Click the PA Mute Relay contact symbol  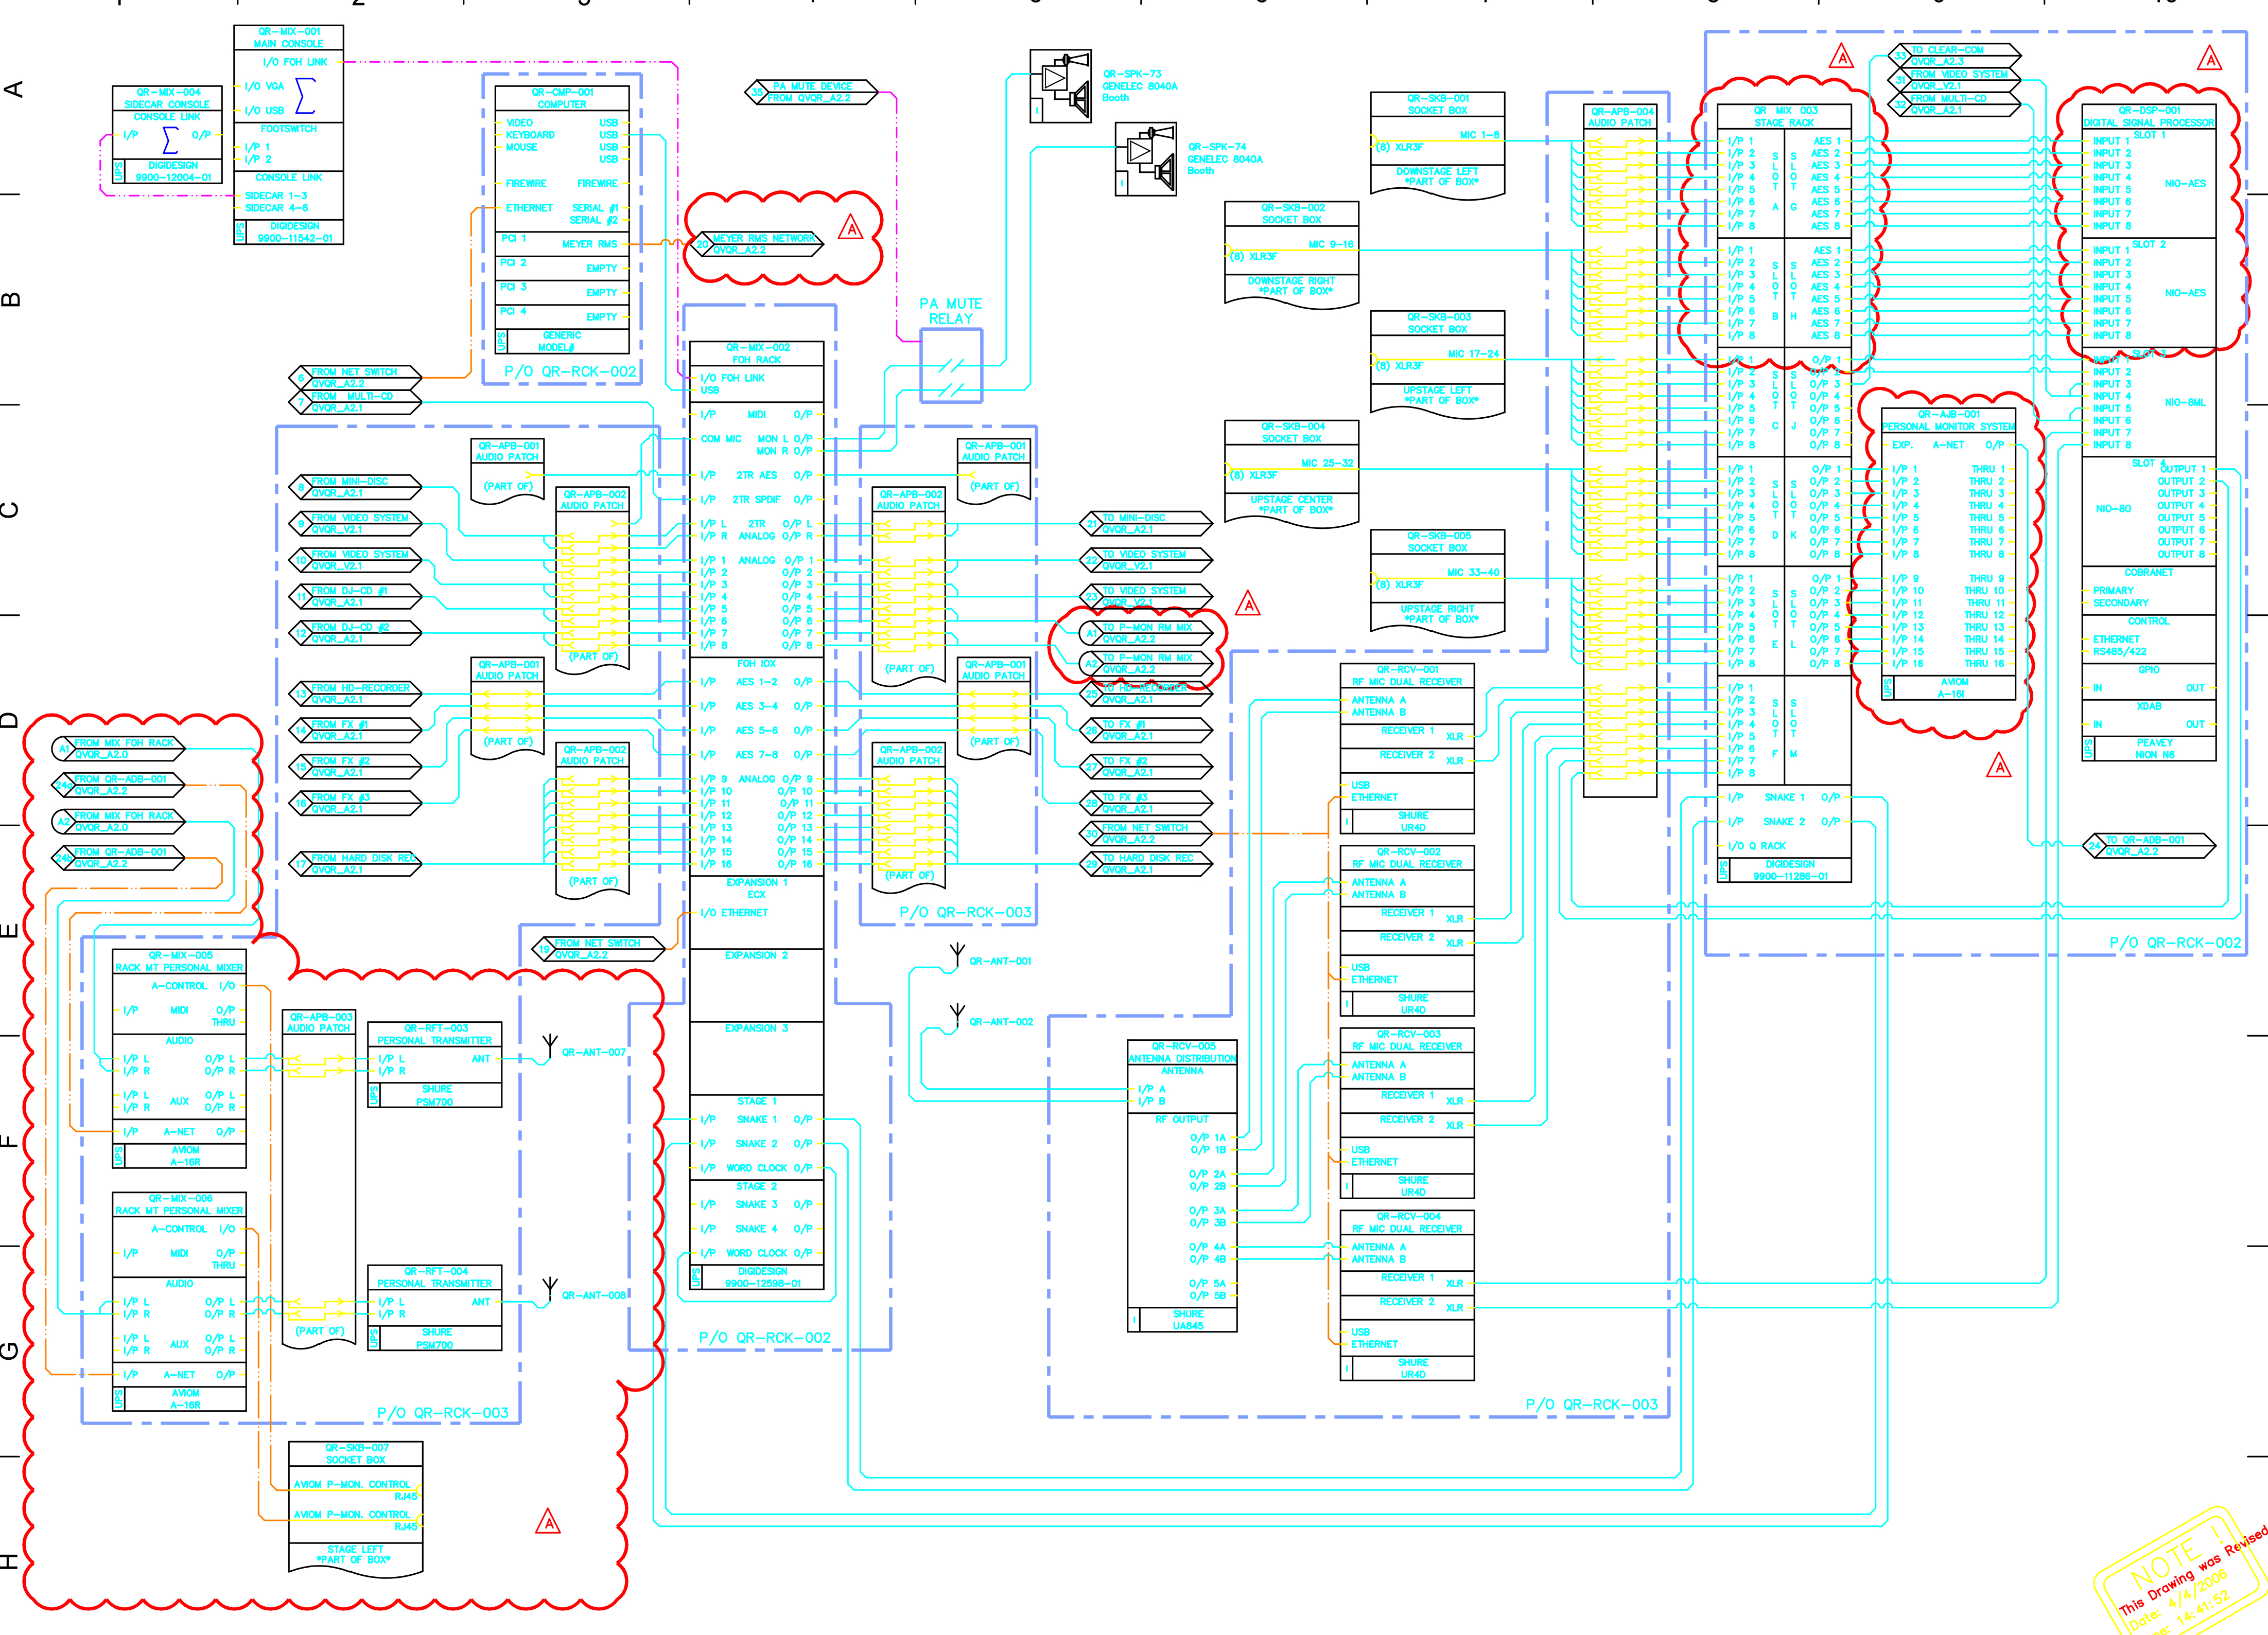tap(951, 367)
